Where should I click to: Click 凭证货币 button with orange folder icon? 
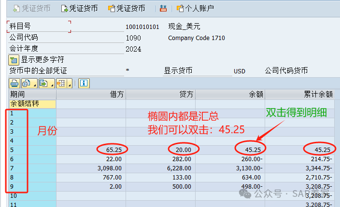tap(127, 9)
